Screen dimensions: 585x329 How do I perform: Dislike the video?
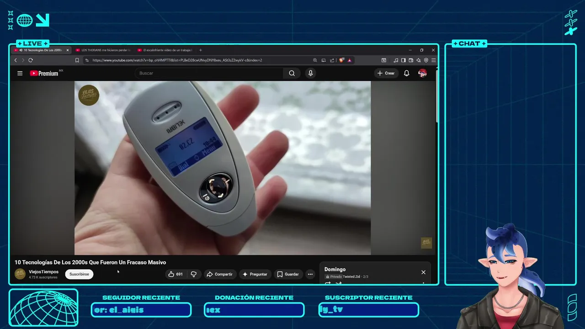(194, 274)
